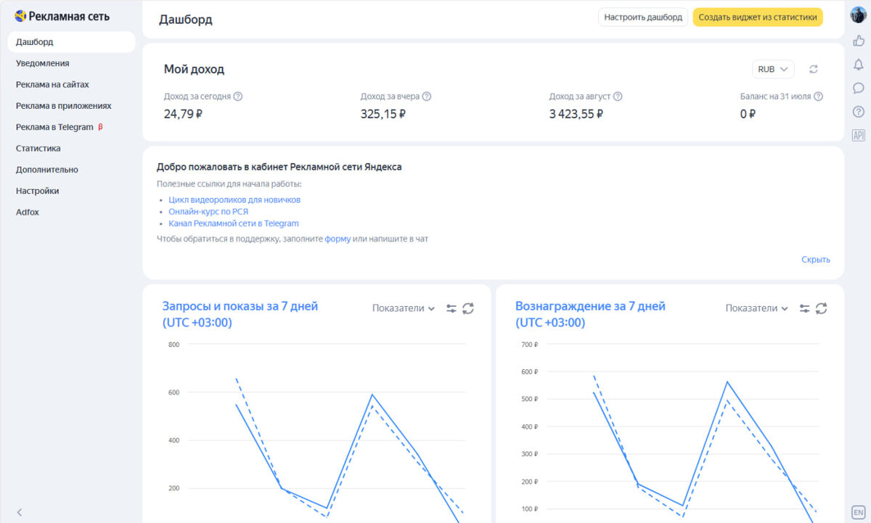
Task: Open the support chat bubble icon
Action: [858, 88]
